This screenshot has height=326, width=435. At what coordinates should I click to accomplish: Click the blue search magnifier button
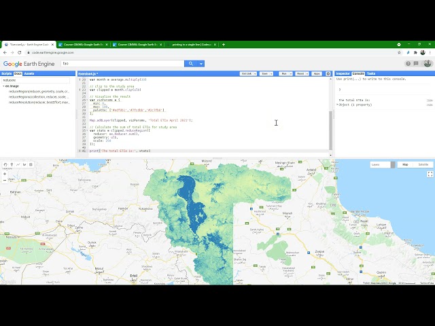pyautogui.click(x=190, y=63)
